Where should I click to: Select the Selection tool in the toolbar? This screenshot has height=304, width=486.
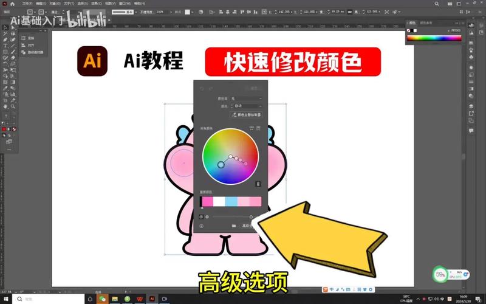pyautogui.click(x=5, y=27)
